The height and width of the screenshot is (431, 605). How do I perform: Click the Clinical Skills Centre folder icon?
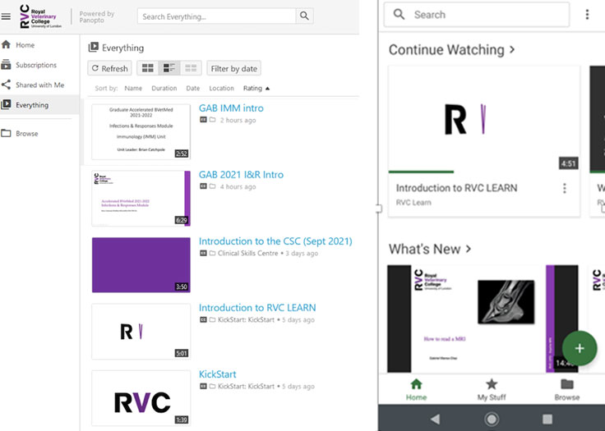click(x=213, y=254)
